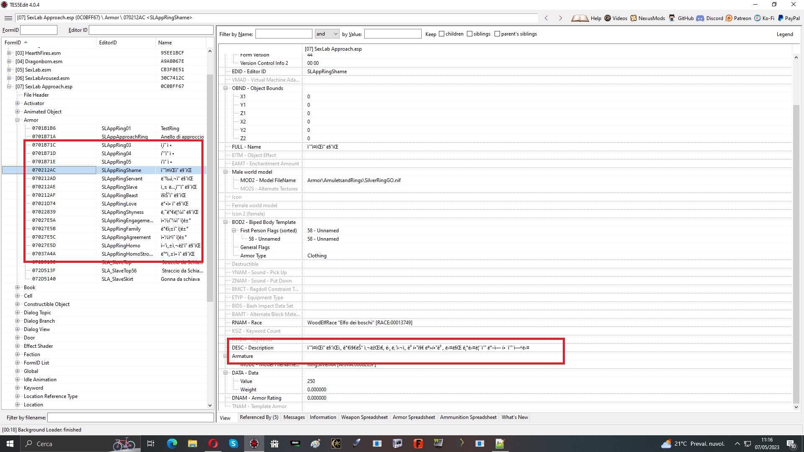Image resolution: width=804 pixels, height=452 pixels.
Task: Open the Discord icon
Action: [x=700, y=18]
